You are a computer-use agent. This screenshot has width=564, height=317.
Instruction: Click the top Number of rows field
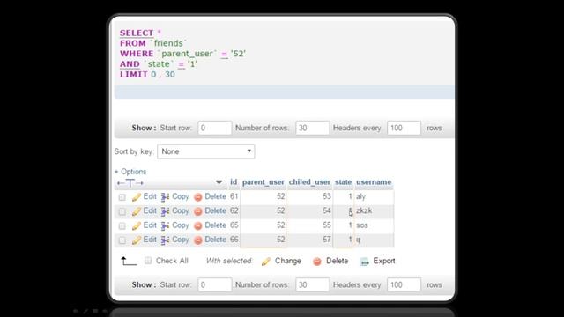point(312,128)
